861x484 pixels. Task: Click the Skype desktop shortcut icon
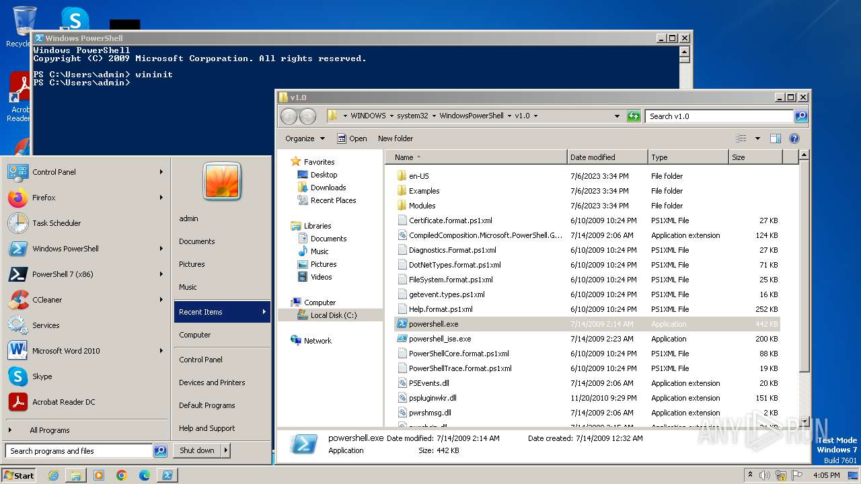(x=75, y=18)
